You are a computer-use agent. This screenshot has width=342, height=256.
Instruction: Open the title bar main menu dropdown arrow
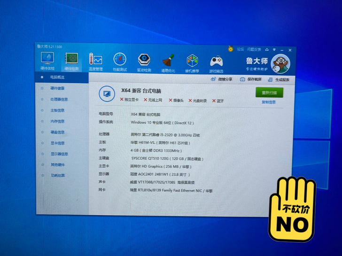pos(274,50)
